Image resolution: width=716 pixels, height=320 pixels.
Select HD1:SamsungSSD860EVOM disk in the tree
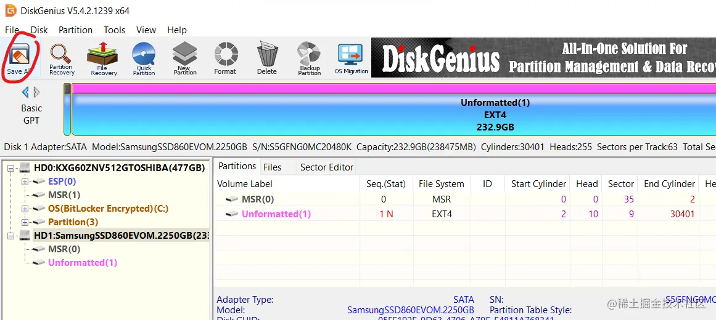pyautogui.click(x=121, y=235)
